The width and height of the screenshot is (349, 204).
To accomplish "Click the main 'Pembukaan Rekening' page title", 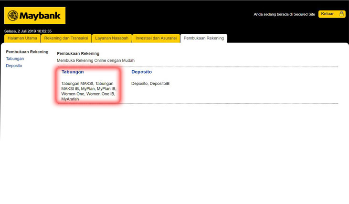I will point(78,53).
